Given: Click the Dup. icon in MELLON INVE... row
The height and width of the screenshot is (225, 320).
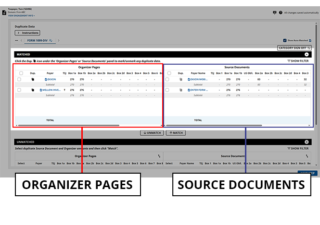Looking at the screenshot, I should 33,90.
